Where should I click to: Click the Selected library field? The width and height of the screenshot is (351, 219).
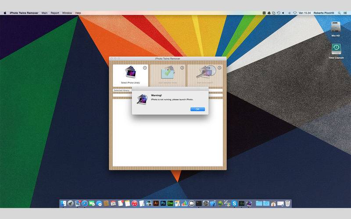click(168, 90)
